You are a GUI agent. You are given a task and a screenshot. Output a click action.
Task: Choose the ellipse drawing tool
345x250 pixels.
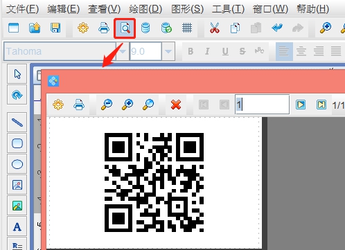17,164
